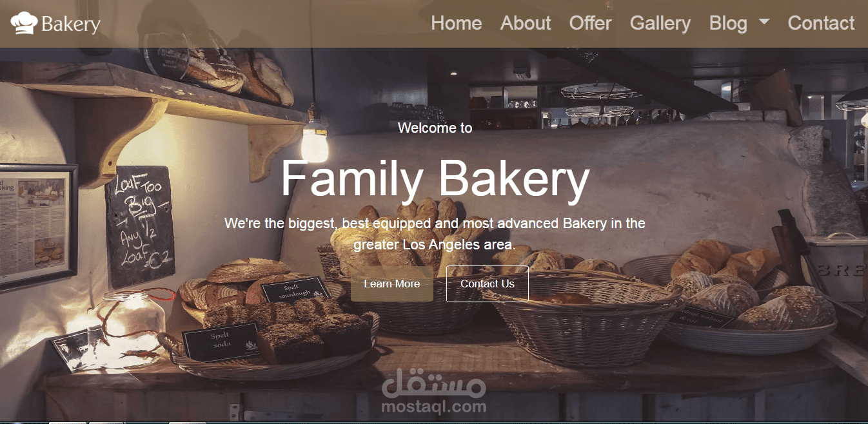Screen dimensions: 868x424
Task: Click the Contact Us outlined button
Action: [x=488, y=284]
